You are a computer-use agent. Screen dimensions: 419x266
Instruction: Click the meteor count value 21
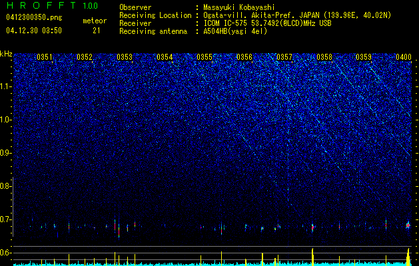pyautogui.click(x=97, y=31)
